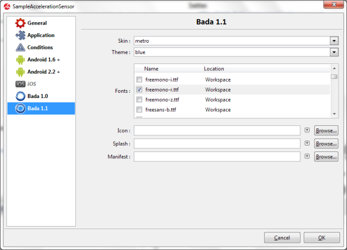Click the Conditions warning triangle icon
347x250 pixels.
click(20, 47)
